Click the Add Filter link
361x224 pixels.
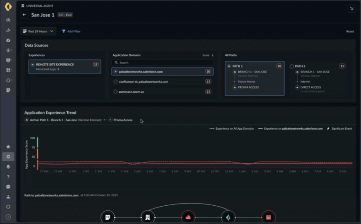pyautogui.click(x=74, y=31)
